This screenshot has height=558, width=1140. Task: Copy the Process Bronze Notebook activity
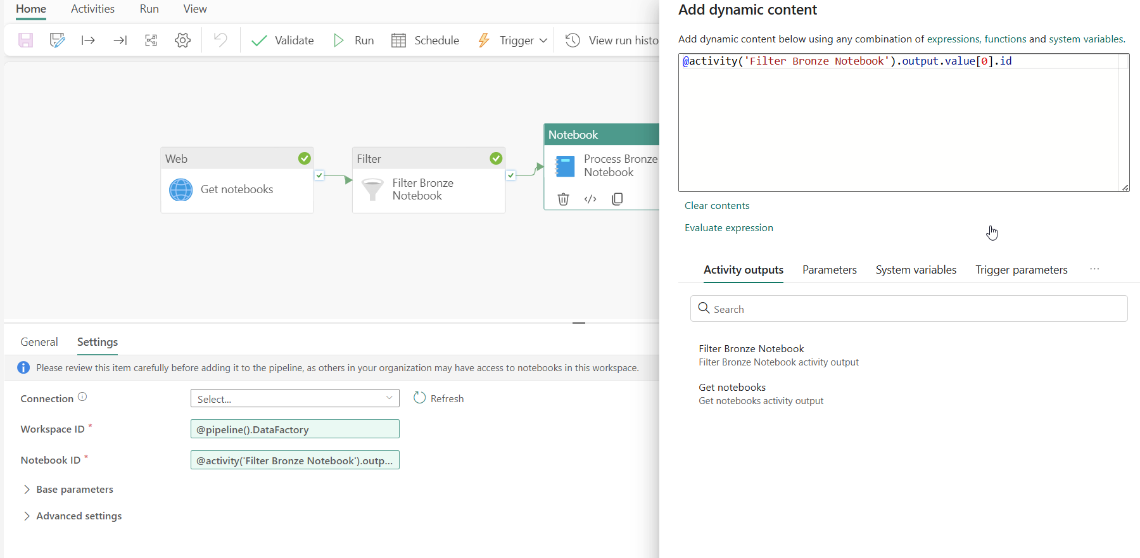[x=617, y=199]
